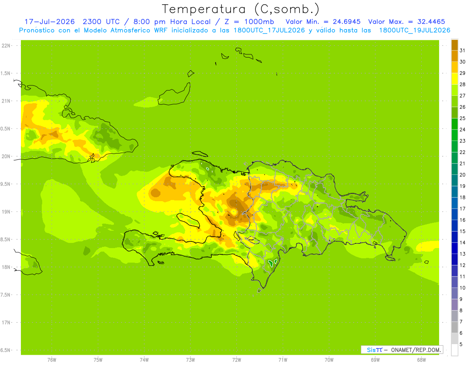Click the gray colorbar swatch between 6 and 7

454,327
